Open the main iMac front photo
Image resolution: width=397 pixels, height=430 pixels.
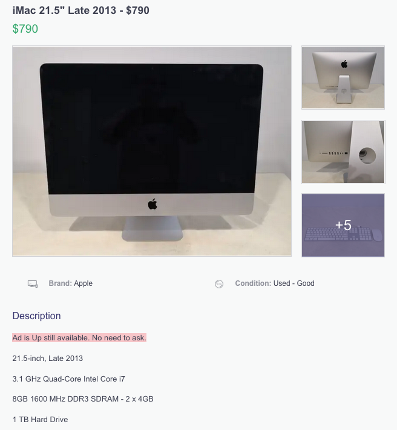click(152, 151)
